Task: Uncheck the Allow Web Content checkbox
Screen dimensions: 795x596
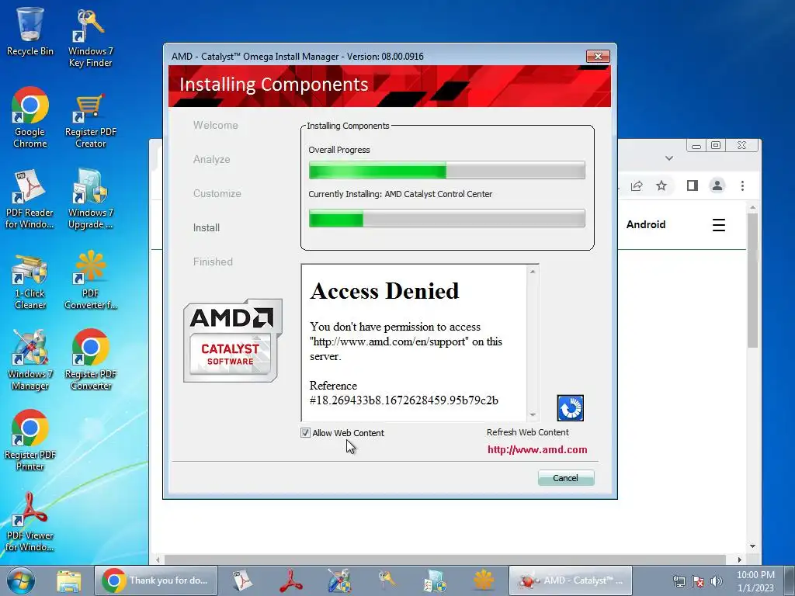Action: pos(305,433)
